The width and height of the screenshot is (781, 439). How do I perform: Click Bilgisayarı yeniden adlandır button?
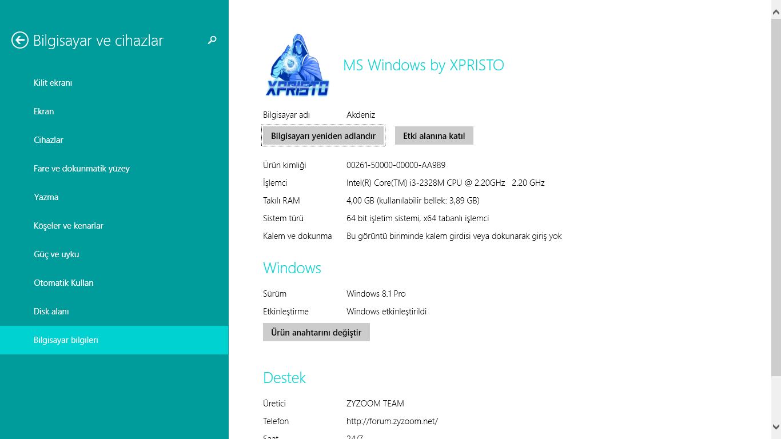323,135
